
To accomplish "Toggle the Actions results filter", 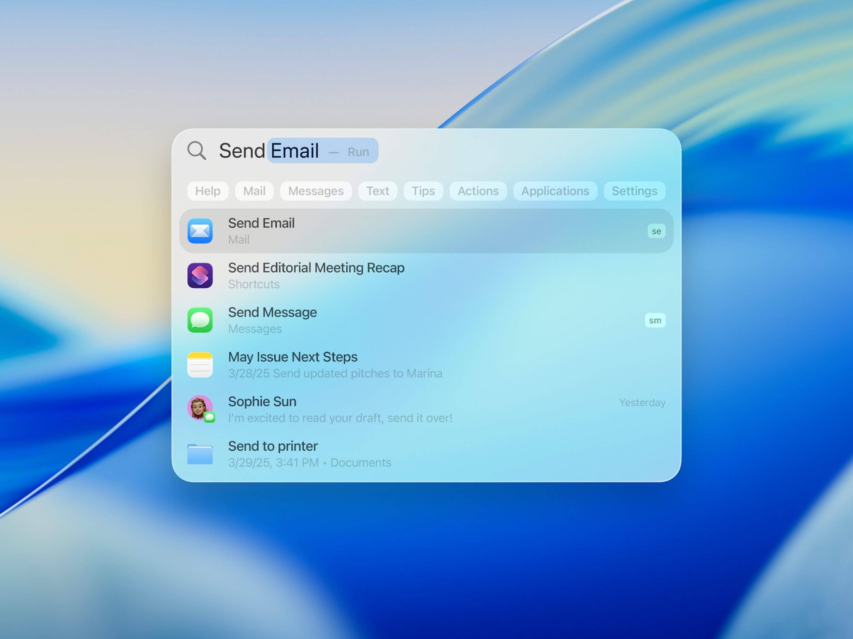I will (478, 191).
